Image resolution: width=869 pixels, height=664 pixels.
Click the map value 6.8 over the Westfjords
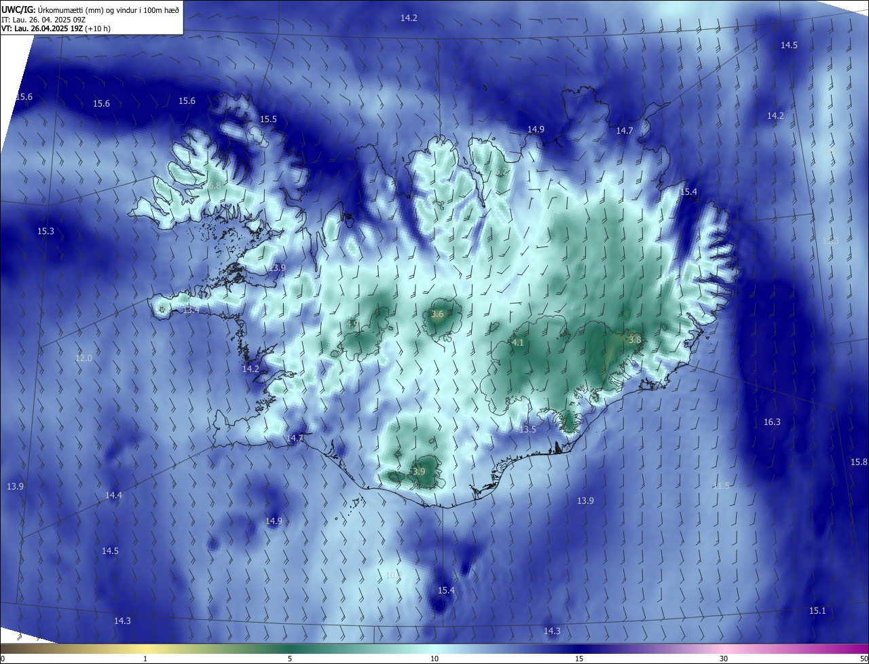click(x=216, y=185)
